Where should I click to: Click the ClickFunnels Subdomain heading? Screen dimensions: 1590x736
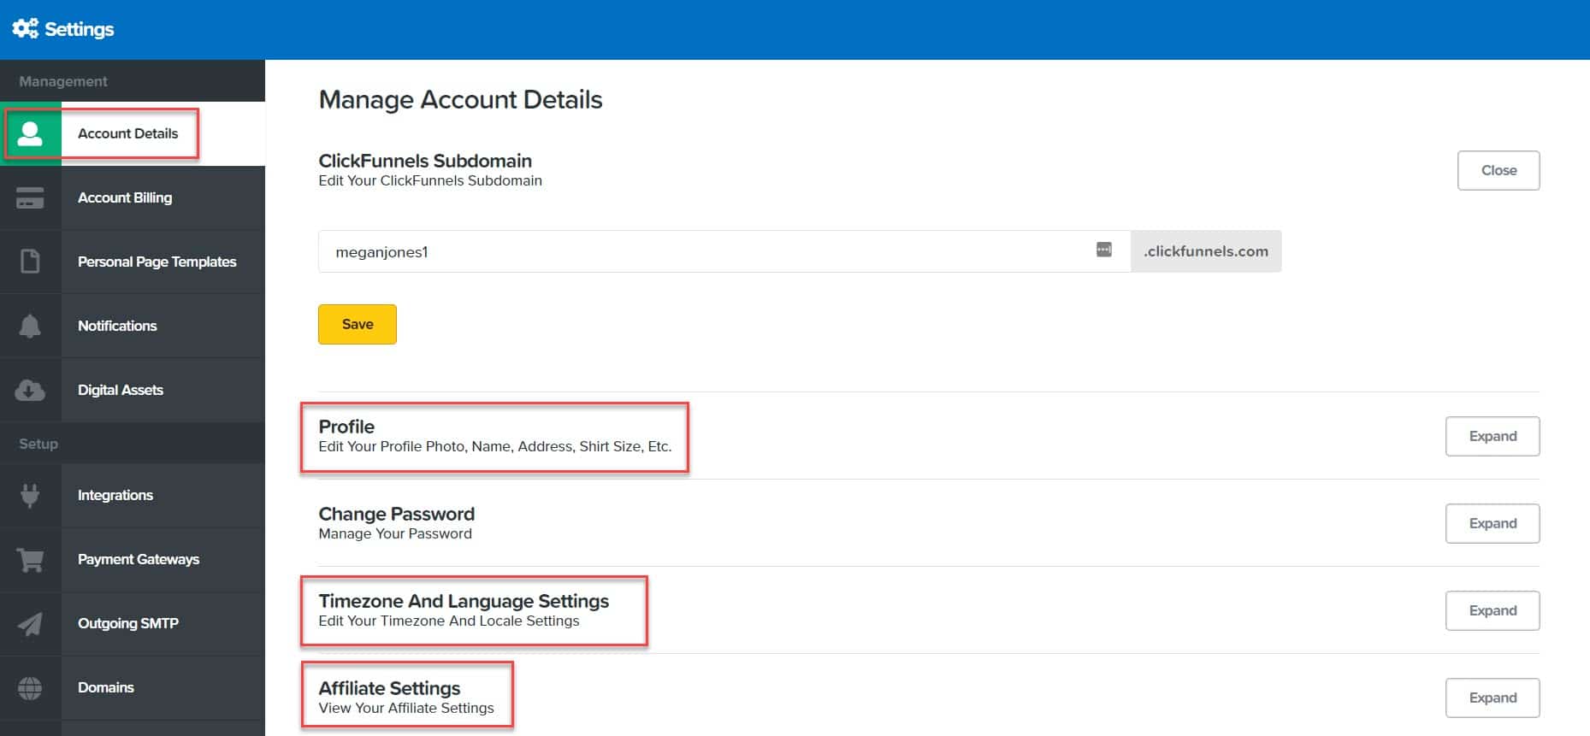pyautogui.click(x=425, y=161)
